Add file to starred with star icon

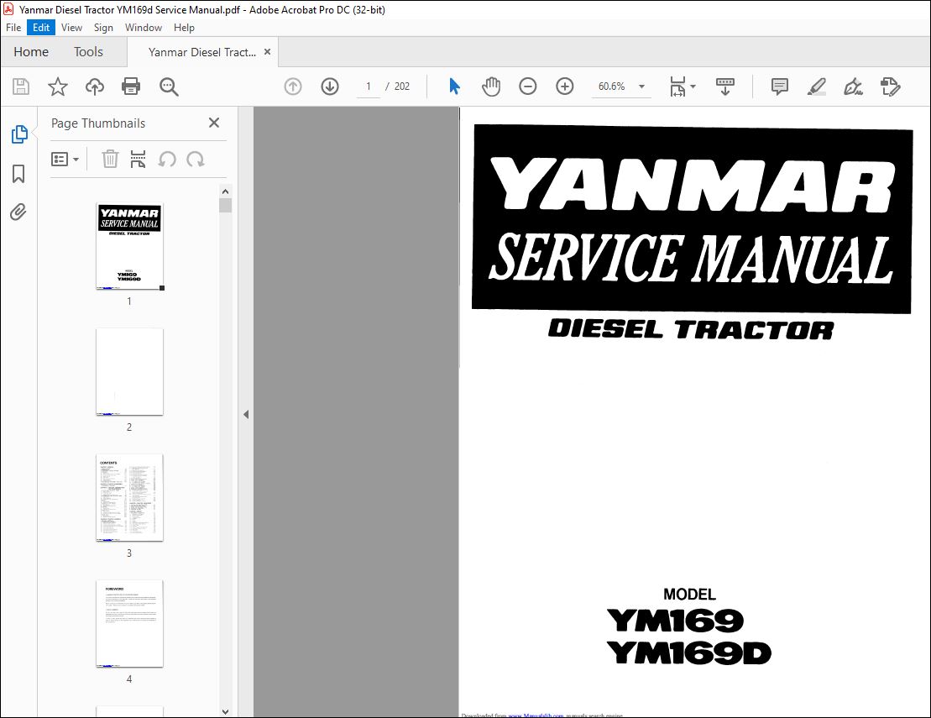click(58, 86)
